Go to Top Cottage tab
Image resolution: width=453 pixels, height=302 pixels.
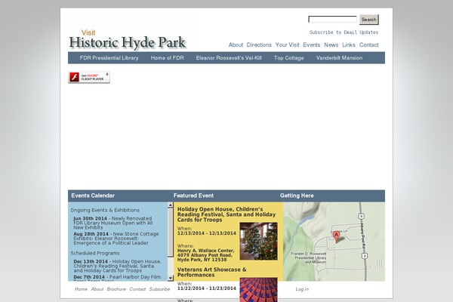click(288, 58)
